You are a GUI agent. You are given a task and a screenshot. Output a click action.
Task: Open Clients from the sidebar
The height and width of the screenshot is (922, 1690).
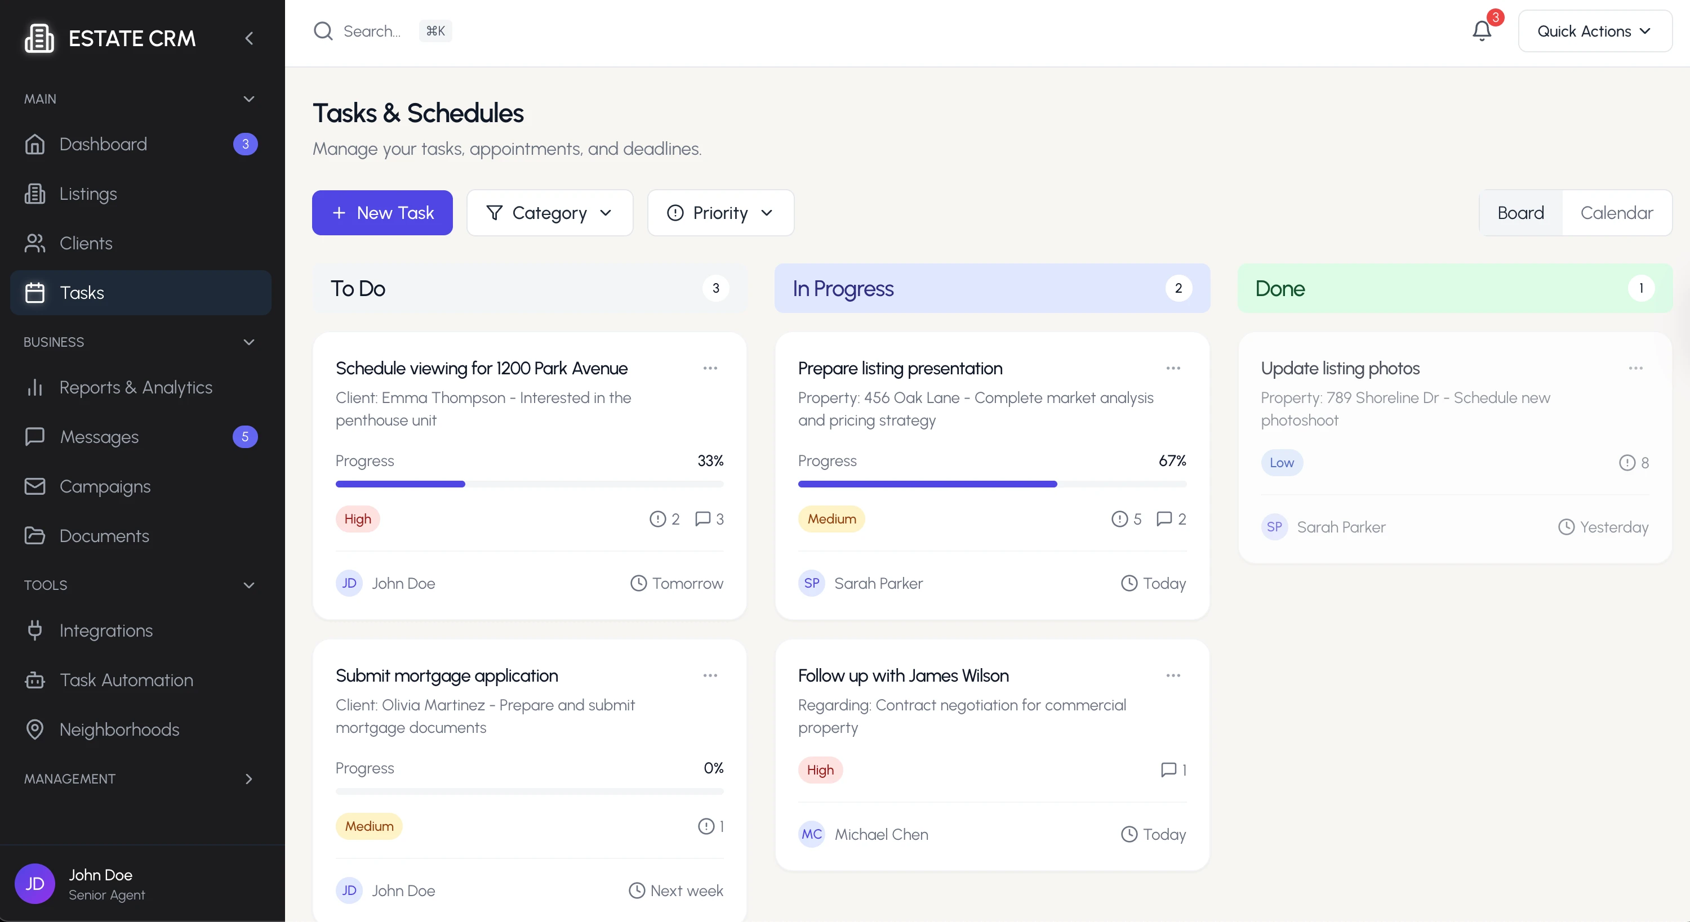pyautogui.click(x=35, y=243)
